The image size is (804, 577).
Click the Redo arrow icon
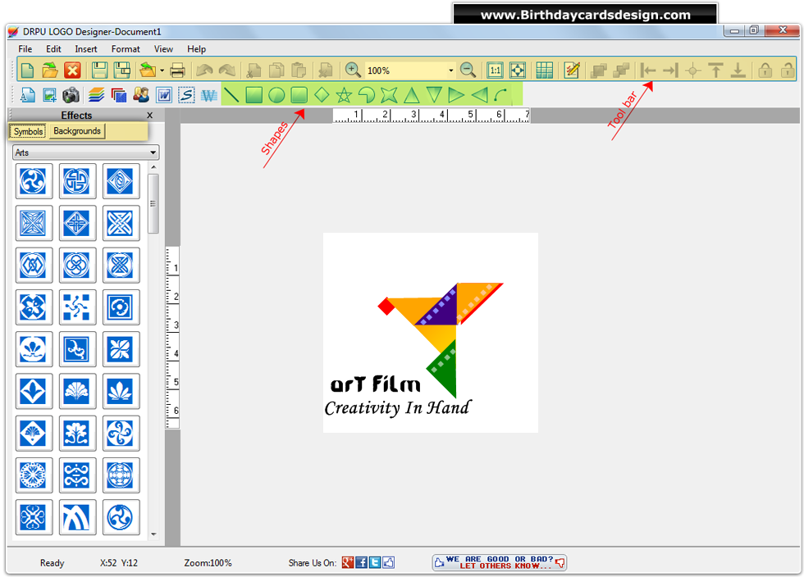click(227, 70)
